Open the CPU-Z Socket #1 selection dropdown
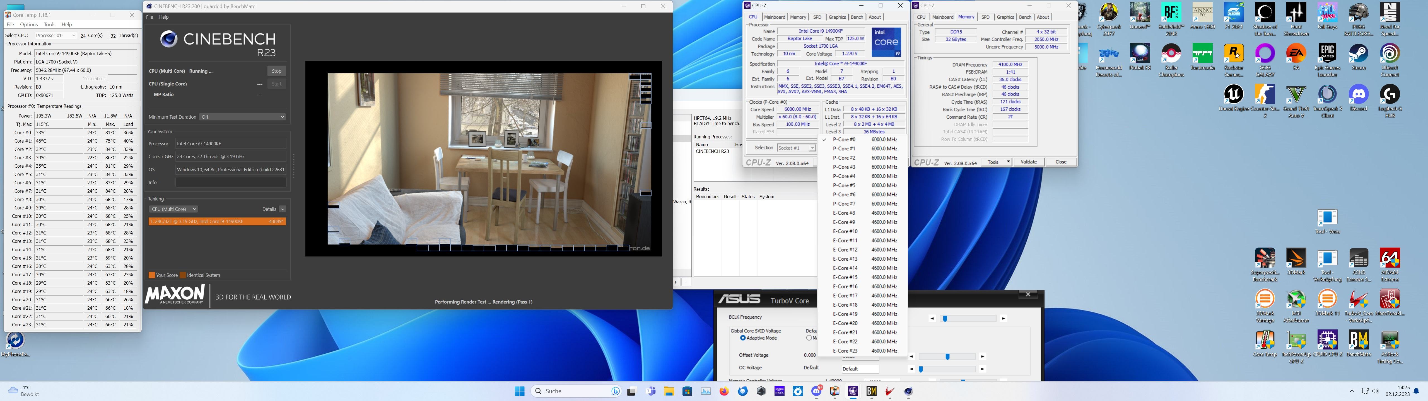The image size is (1428, 401). coord(796,148)
